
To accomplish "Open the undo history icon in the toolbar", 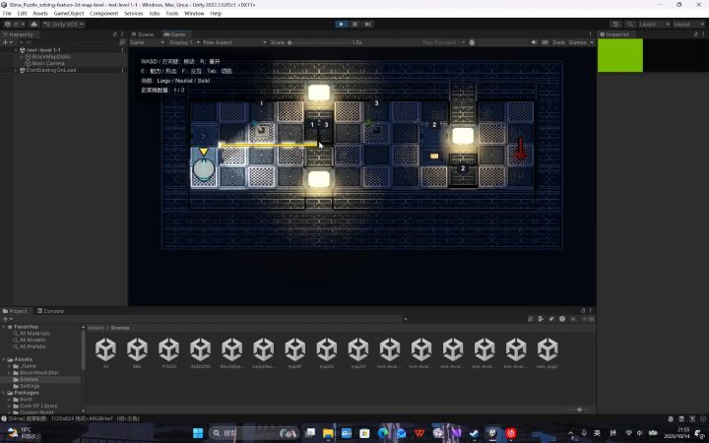I will pos(615,24).
